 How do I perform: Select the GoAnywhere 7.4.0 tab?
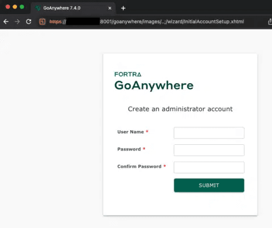(x=73, y=8)
